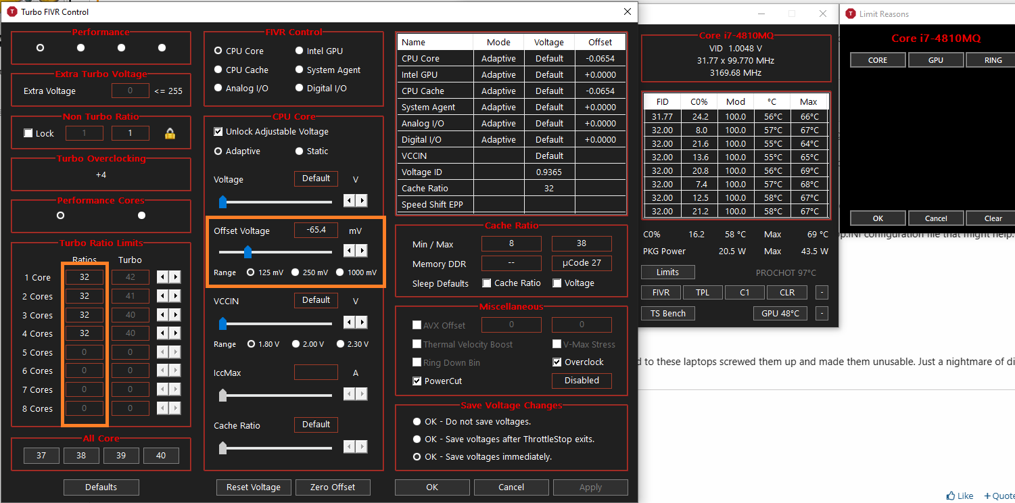
Task: Increase the 1 Core turbo ratio arrow
Action: point(175,277)
